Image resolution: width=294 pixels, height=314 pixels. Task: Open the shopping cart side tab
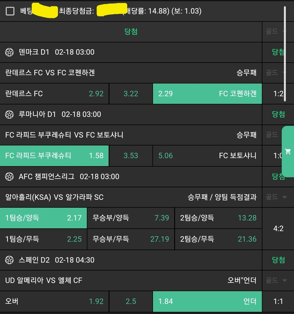click(x=288, y=151)
